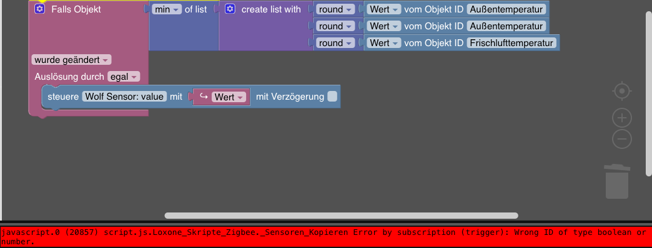652x248 pixels.
Task: Zoom out with the minus icon
Action: [622, 138]
